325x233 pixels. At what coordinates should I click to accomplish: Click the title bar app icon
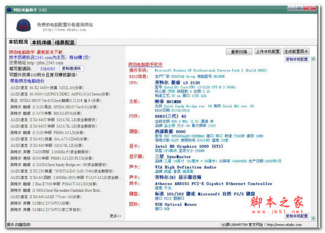coord(9,10)
